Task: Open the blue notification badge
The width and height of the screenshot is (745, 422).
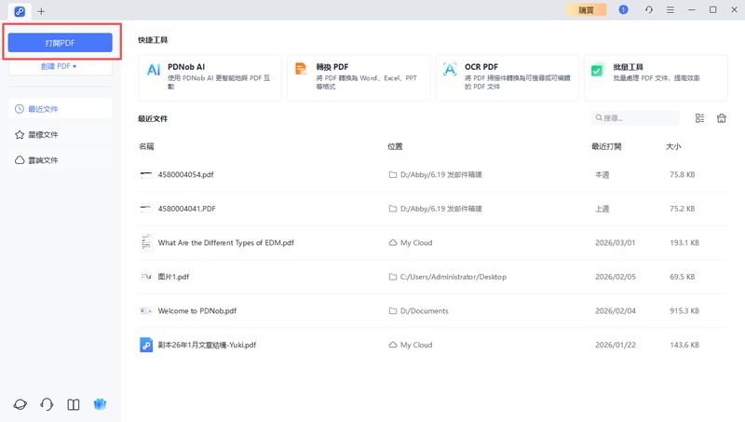Action: tap(623, 9)
